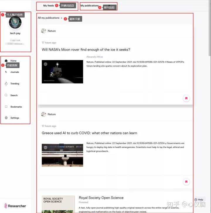Open the Nature journal name above the NASA article
The width and height of the screenshot is (211, 213).
tap(52, 31)
